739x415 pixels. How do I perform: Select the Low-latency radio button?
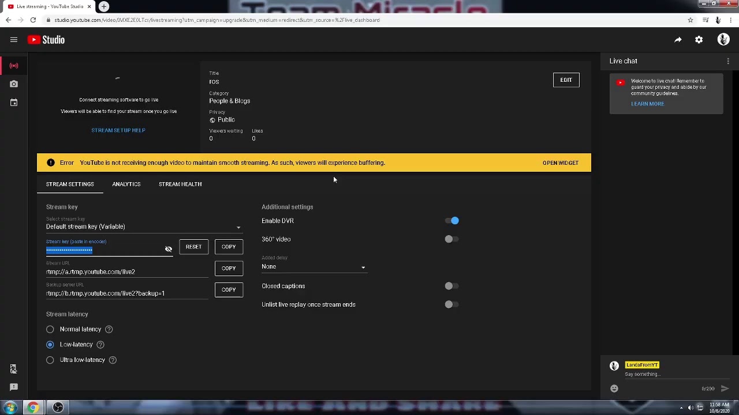point(50,345)
